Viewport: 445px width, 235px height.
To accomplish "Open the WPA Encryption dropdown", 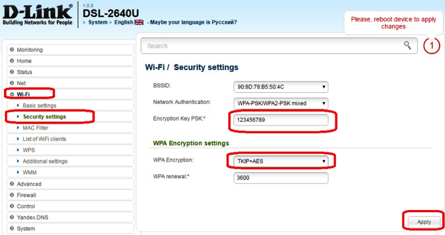I will tap(280, 161).
